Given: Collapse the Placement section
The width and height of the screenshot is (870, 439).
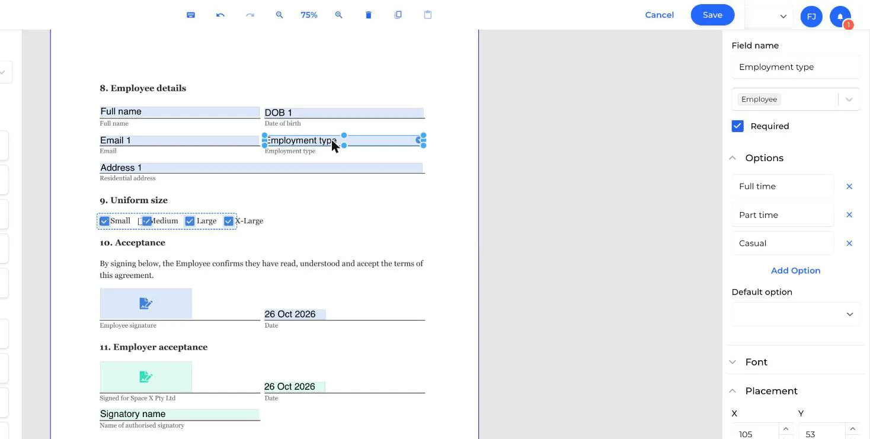Looking at the screenshot, I should (x=733, y=390).
